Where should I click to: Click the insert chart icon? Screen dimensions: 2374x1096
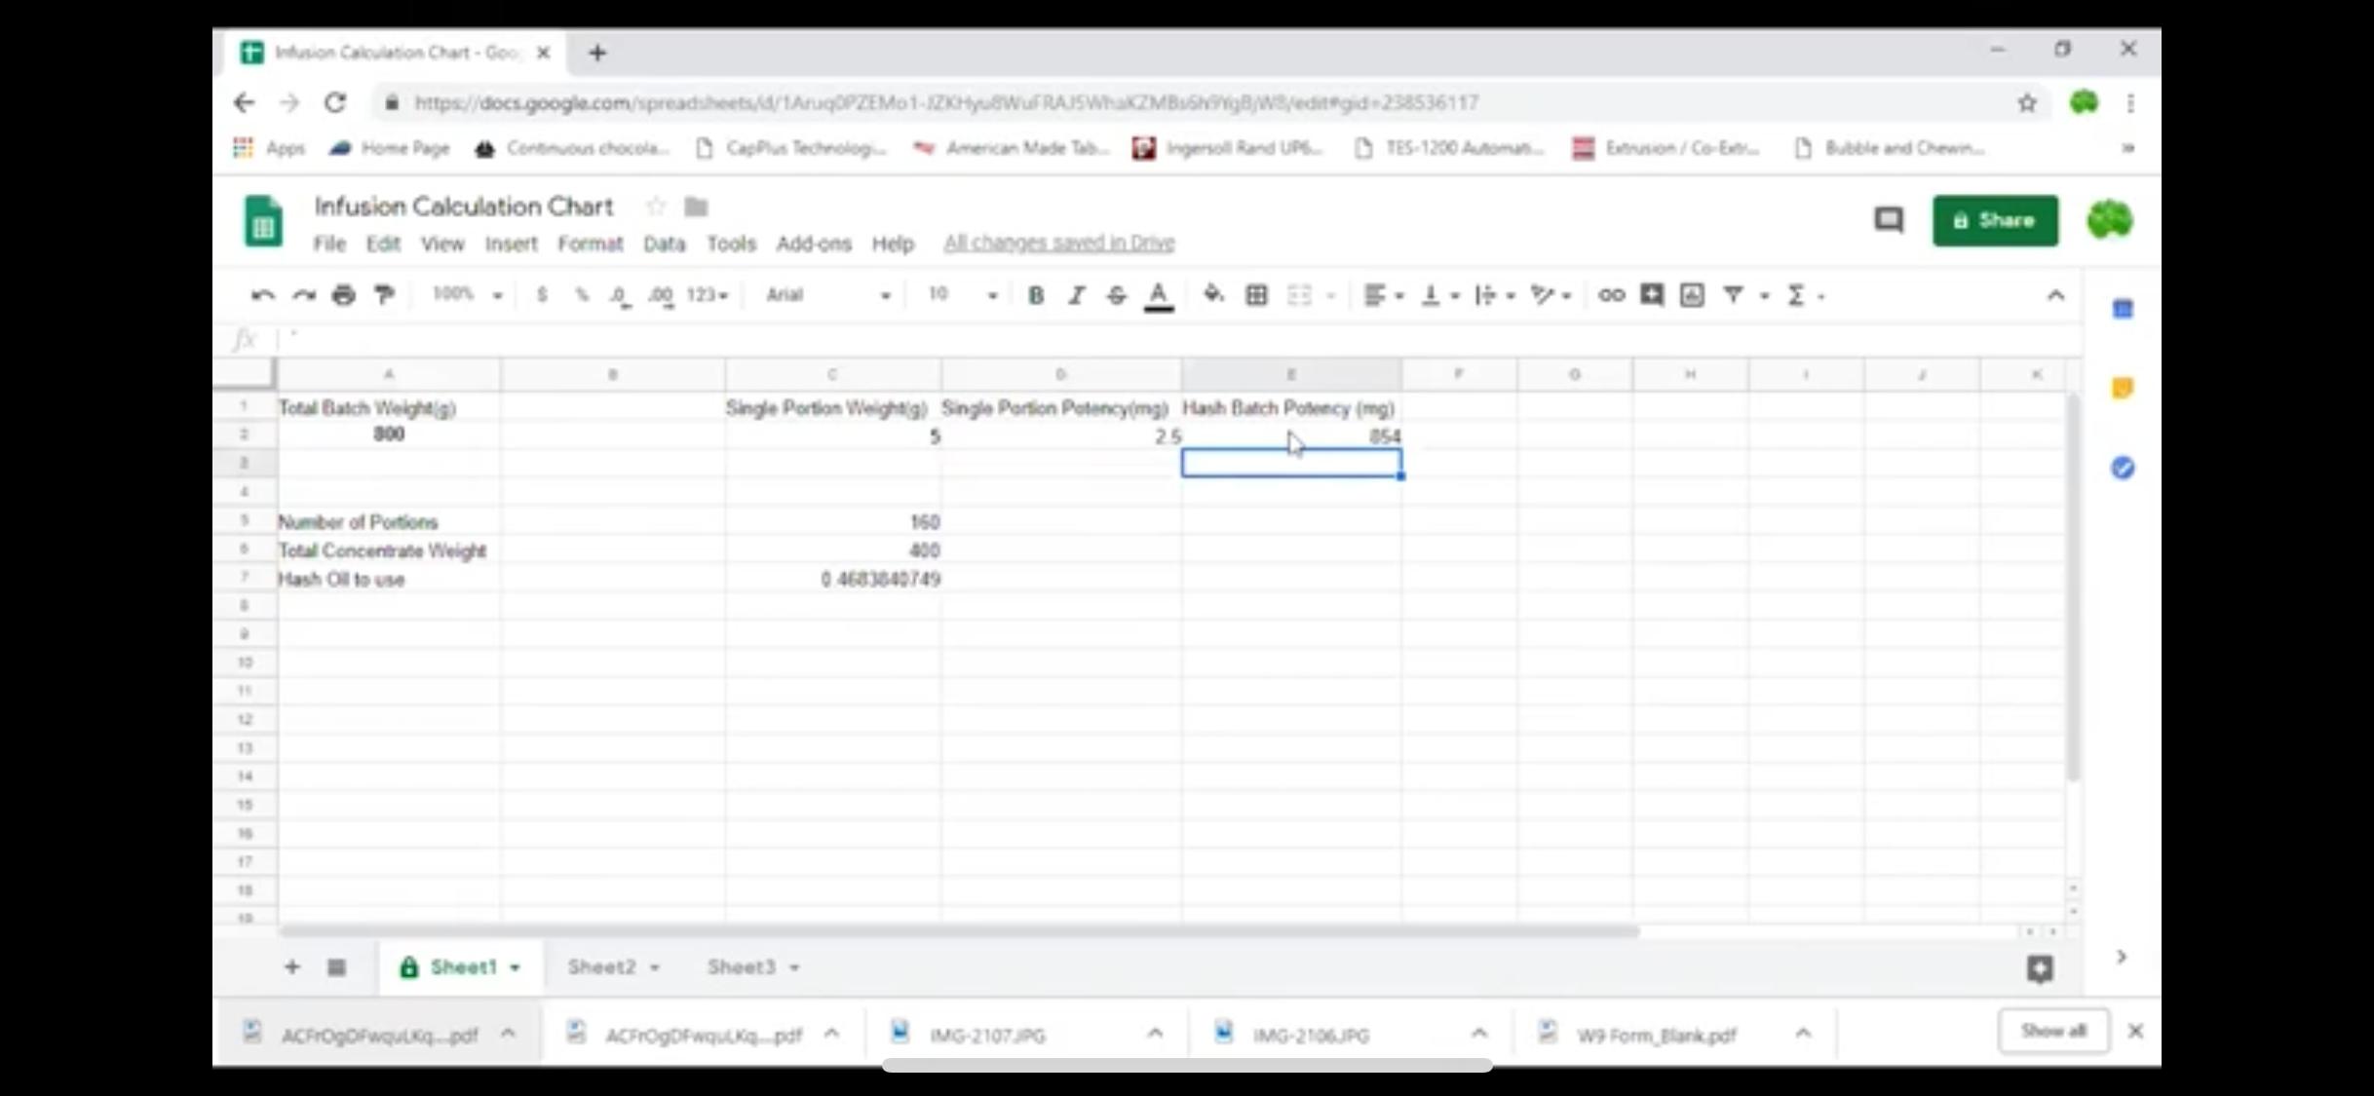[1692, 294]
